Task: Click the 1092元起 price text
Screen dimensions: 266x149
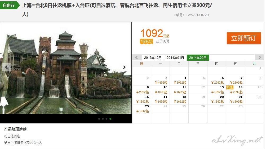Action: coord(155,33)
